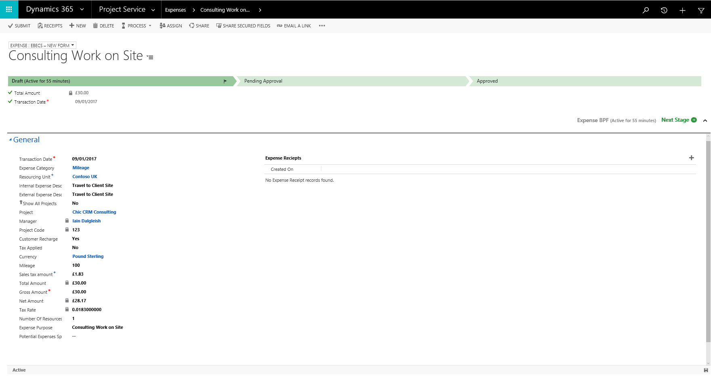Open record navigation list icon beside title
Screen dimensions: 711x376
150,57
